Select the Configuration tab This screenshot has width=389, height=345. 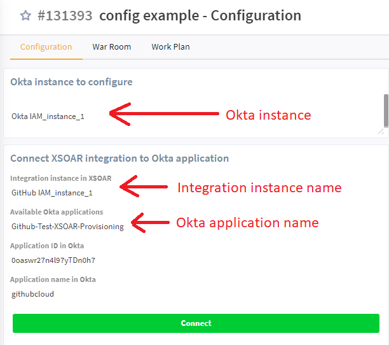[x=46, y=46]
